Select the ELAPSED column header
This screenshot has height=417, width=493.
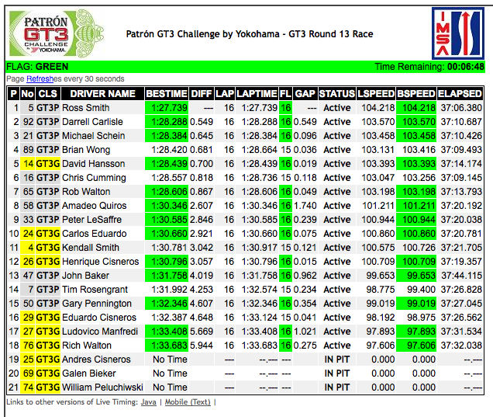(x=460, y=94)
